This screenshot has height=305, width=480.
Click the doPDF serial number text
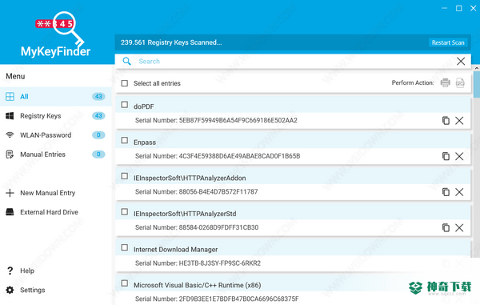(216, 120)
